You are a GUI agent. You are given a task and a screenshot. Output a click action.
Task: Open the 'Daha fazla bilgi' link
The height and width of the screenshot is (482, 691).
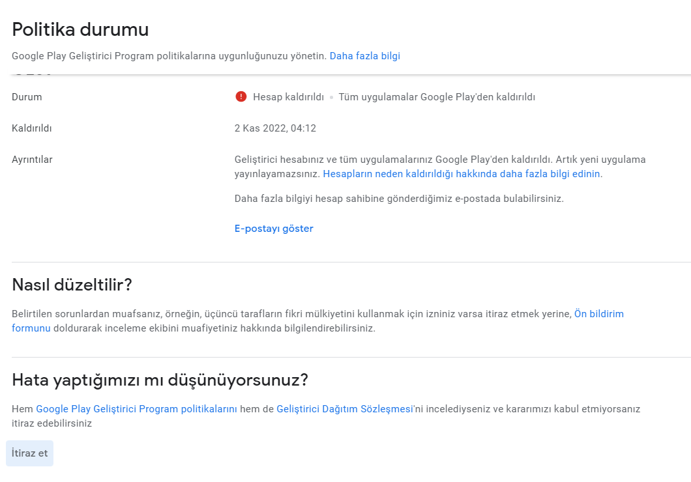point(365,56)
